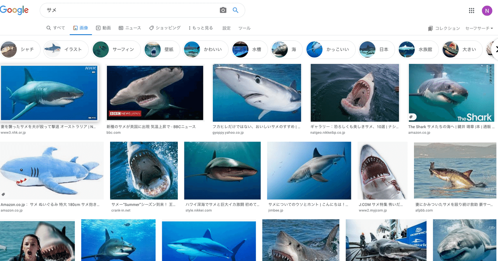The width and height of the screenshot is (498, 261).
Task: Open the hammerhead shark BBC News thumbnail
Action: click(x=155, y=93)
